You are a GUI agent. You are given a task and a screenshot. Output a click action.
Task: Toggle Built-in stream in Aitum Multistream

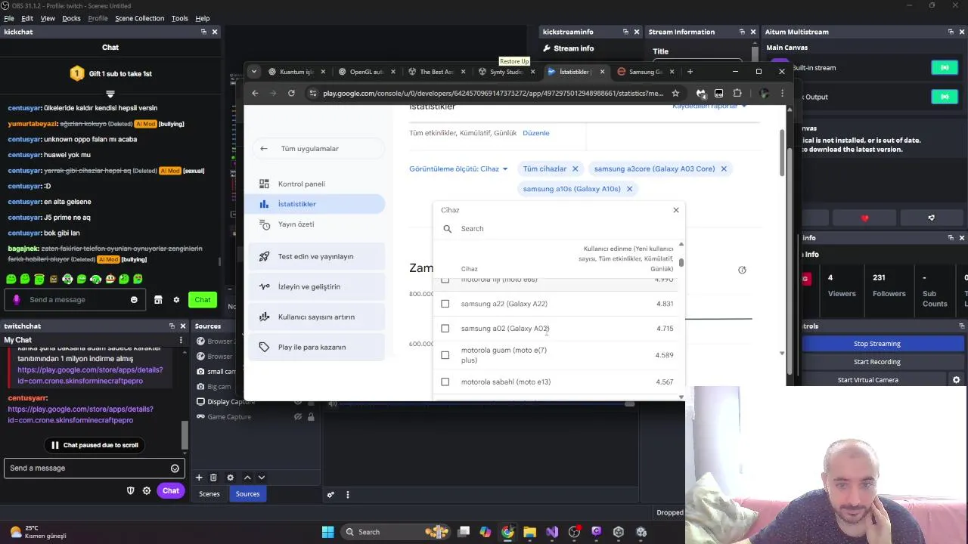pyautogui.click(x=945, y=68)
